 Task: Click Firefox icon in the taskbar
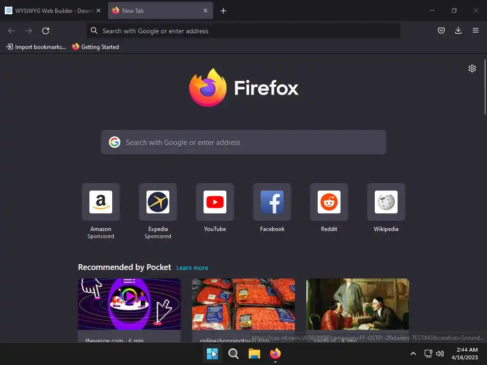tap(275, 354)
